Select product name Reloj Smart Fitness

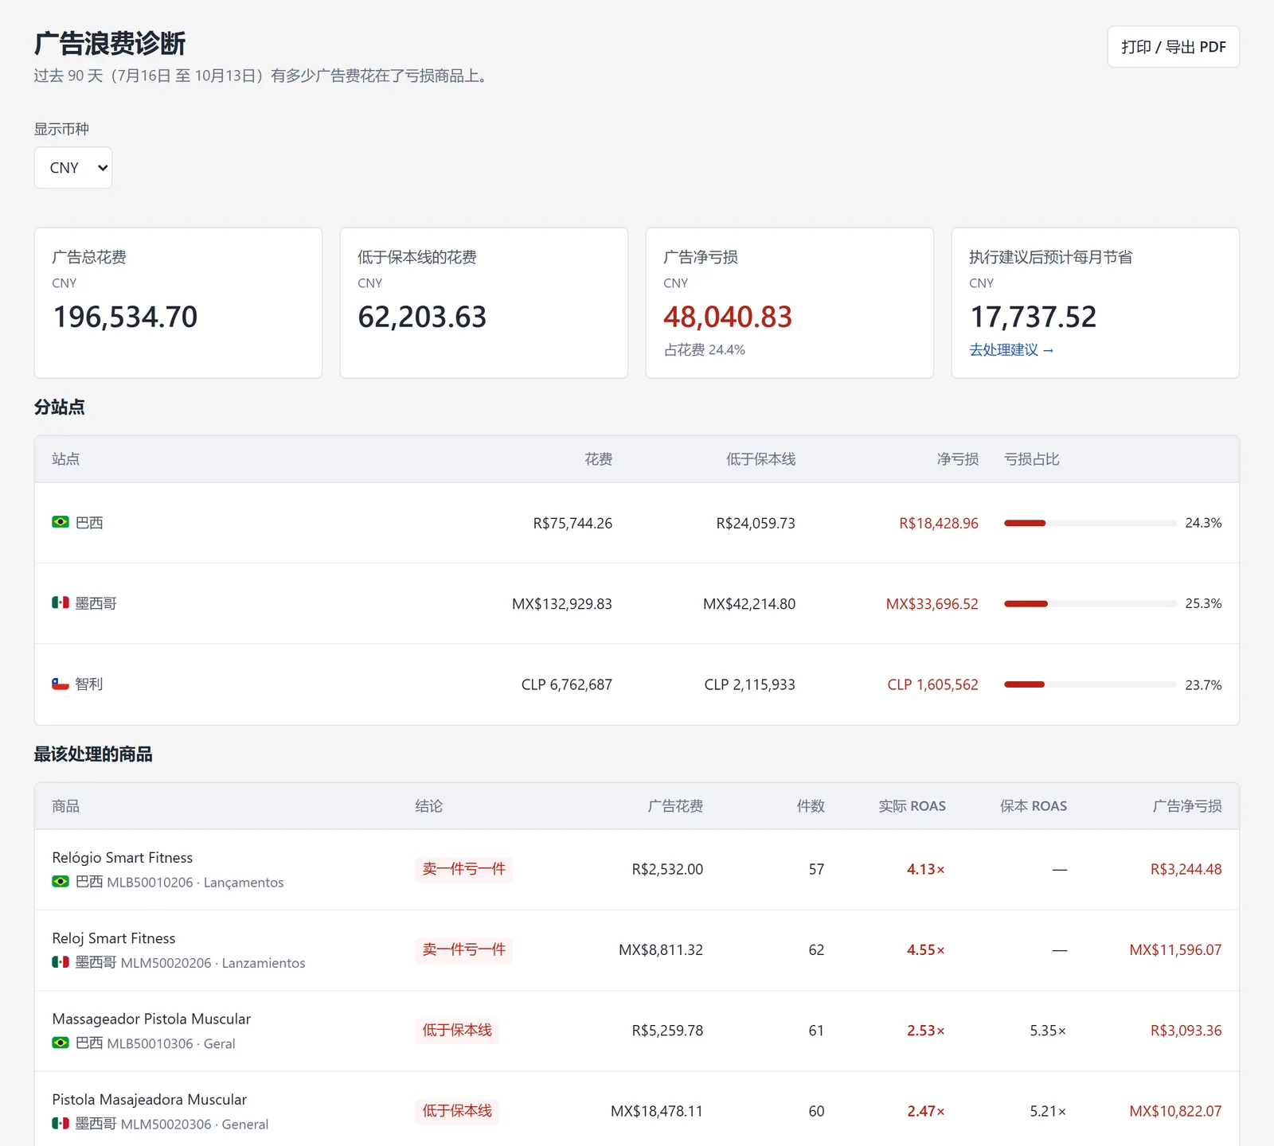point(114,938)
